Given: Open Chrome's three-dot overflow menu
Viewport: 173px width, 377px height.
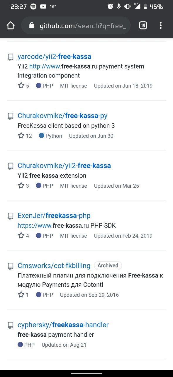Looking at the screenshot, I should (160, 26).
